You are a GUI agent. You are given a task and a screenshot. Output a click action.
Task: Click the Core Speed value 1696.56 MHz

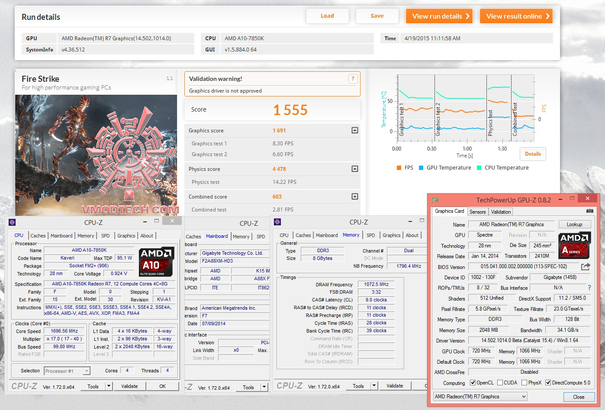(64, 331)
